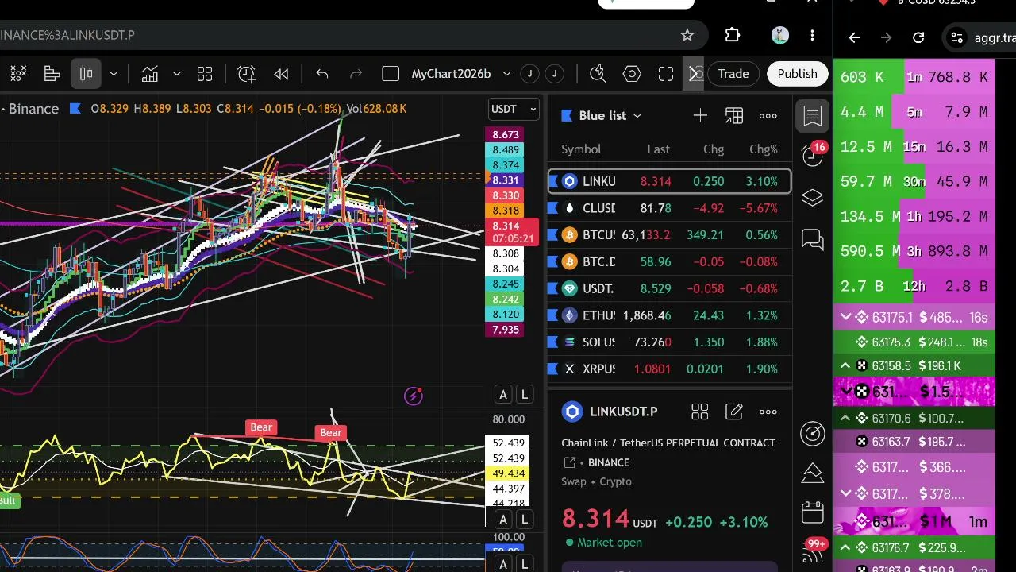The height and width of the screenshot is (572, 1016).
Task: Expand the 63175.1 trade row chevron
Action: tap(845, 318)
